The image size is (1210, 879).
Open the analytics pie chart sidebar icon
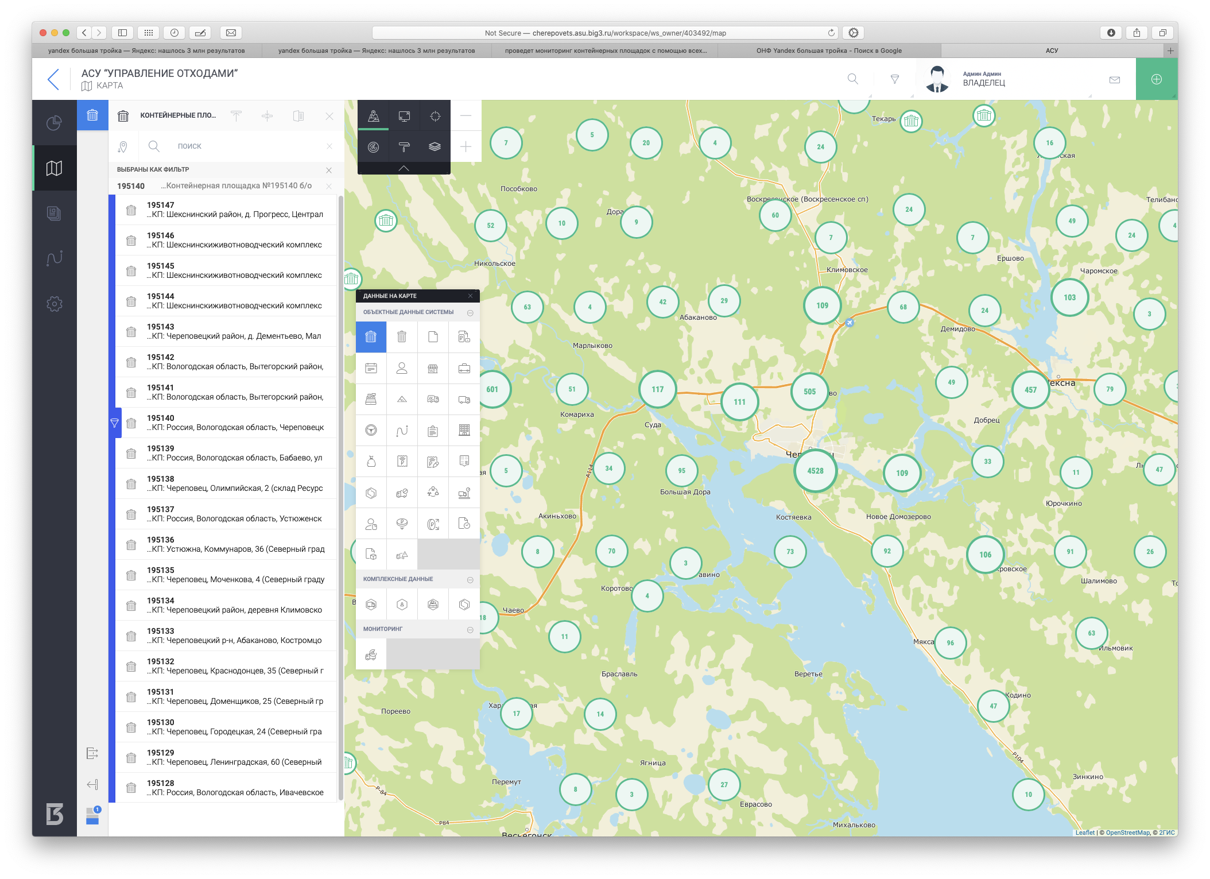pos(55,123)
